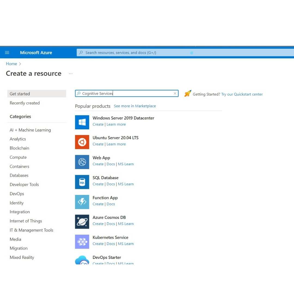
Task: Go to Home breadcrumb link
Action: (x=11, y=64)
